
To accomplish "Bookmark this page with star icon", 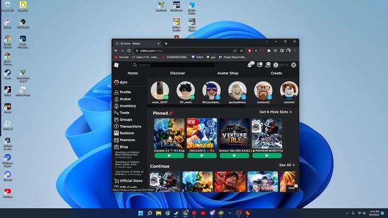I will [241, 51].
